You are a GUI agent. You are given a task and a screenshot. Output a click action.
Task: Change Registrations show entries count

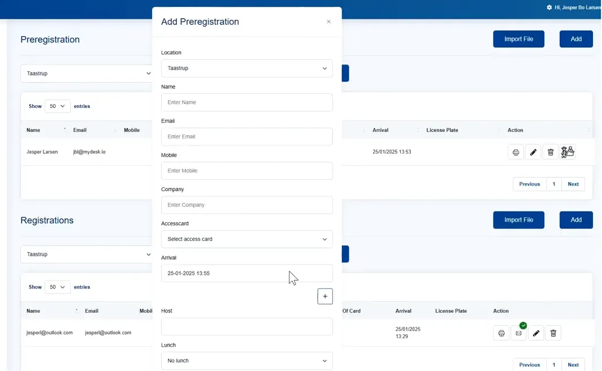(58, 287)
